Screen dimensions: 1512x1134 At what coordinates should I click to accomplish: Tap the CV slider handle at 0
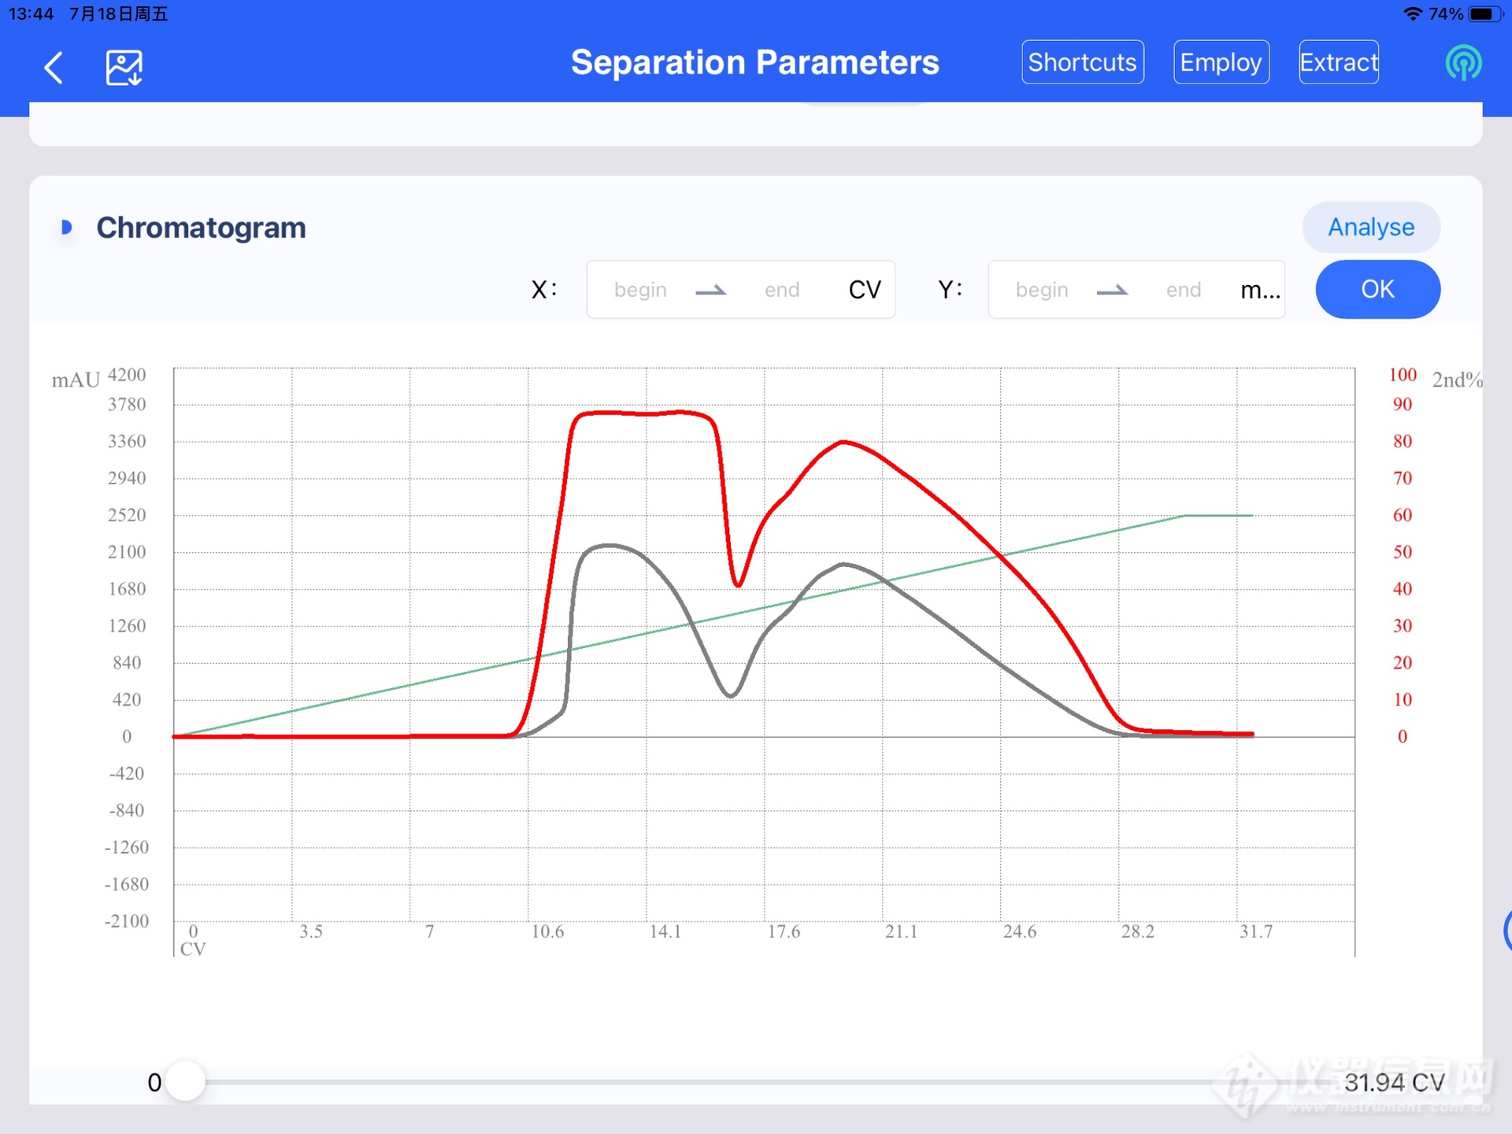[186, 1082]
